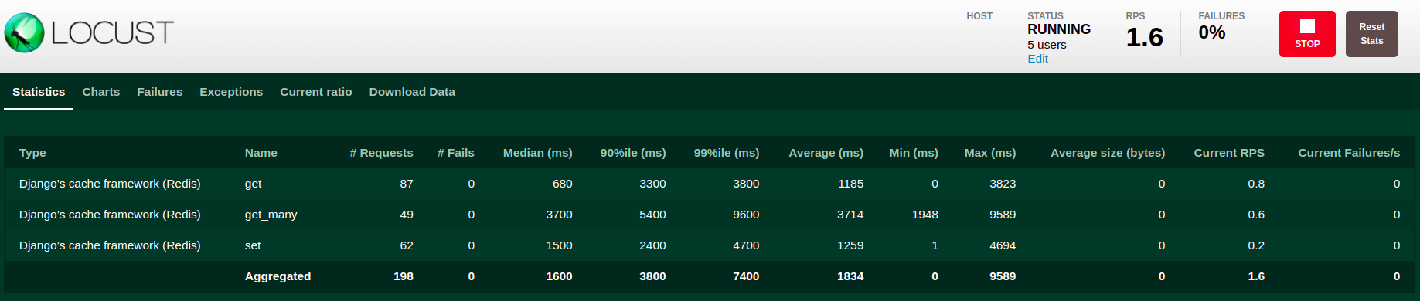Click min value 1948 for get_many
This screenshot has width=1420, height=301.
[x=925, y=215]
